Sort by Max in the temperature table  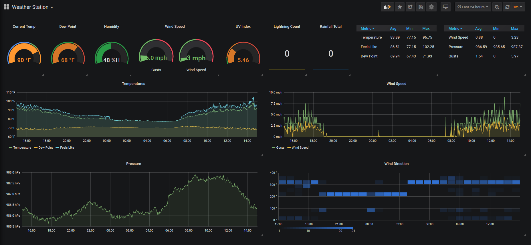[426, 28]
